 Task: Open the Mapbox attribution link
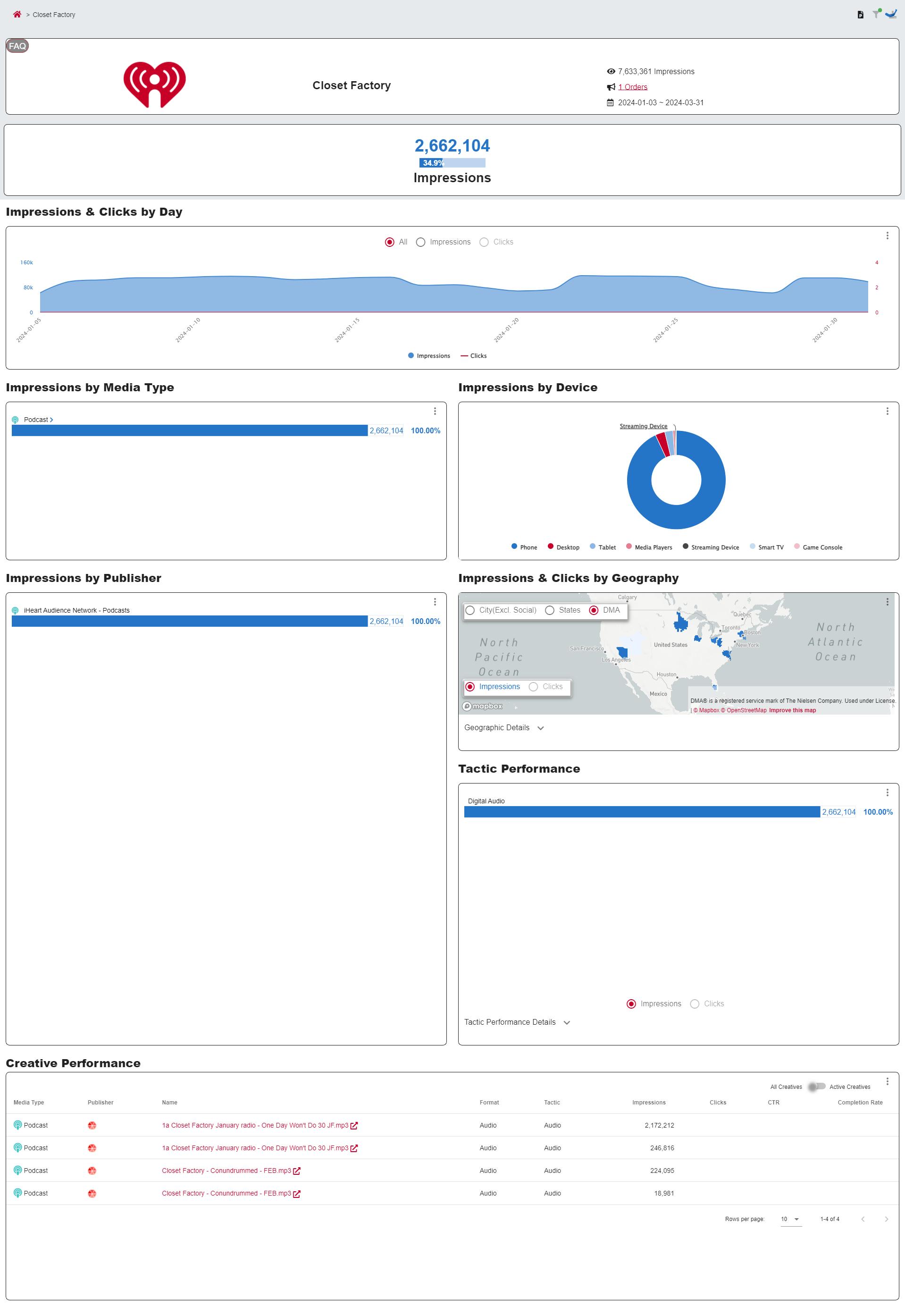(706, 710)
